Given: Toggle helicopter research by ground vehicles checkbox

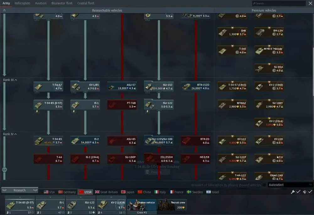Looking at the screenshot, I should point(264,185).
